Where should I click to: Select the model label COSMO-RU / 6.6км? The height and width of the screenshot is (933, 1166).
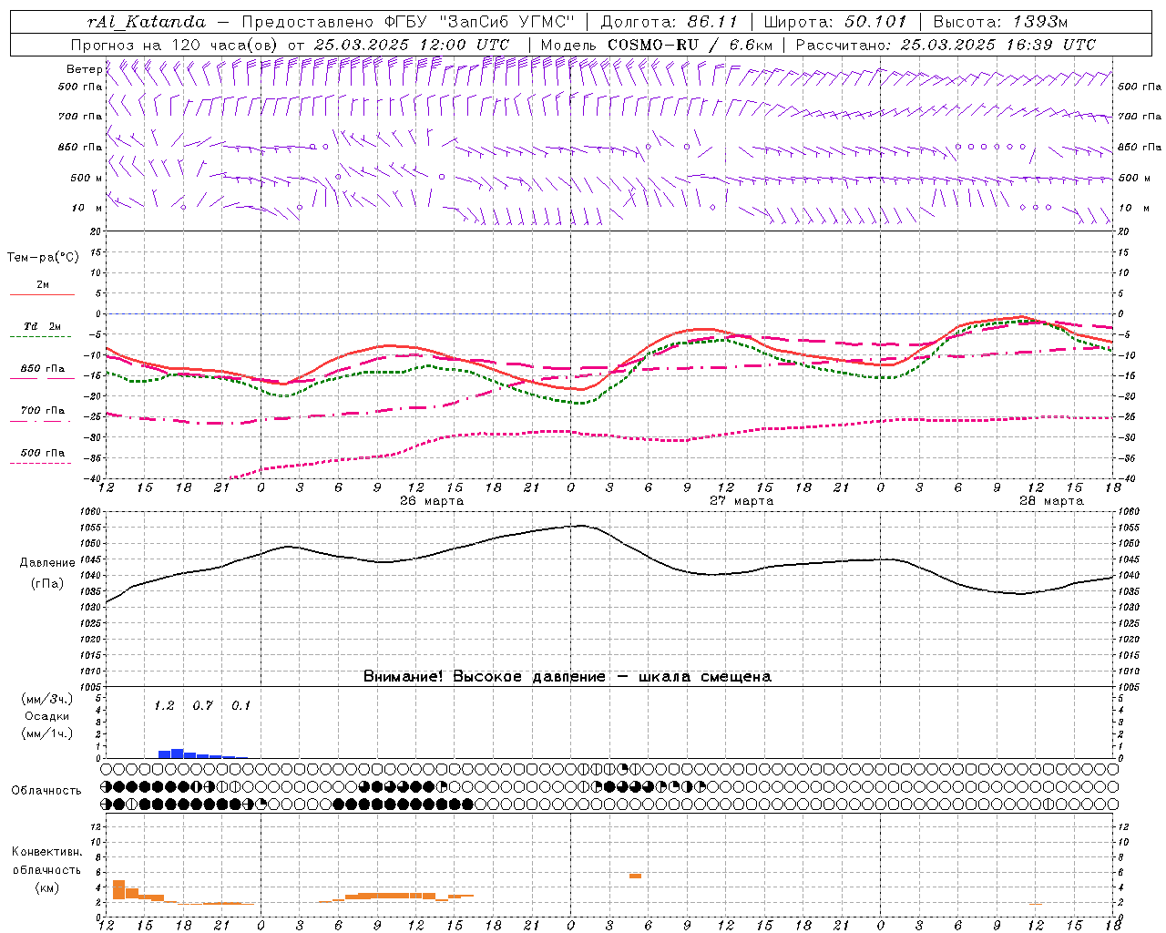(x=690, y=45)
